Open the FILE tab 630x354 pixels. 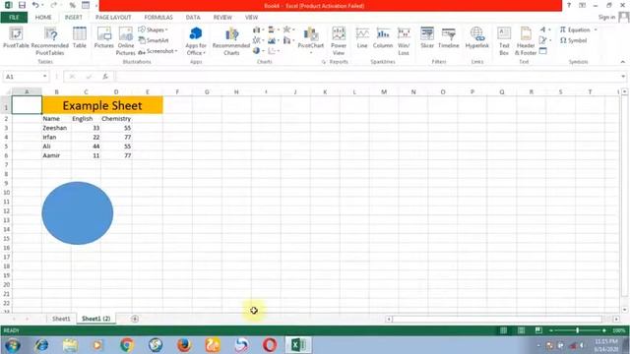point(14,18)
